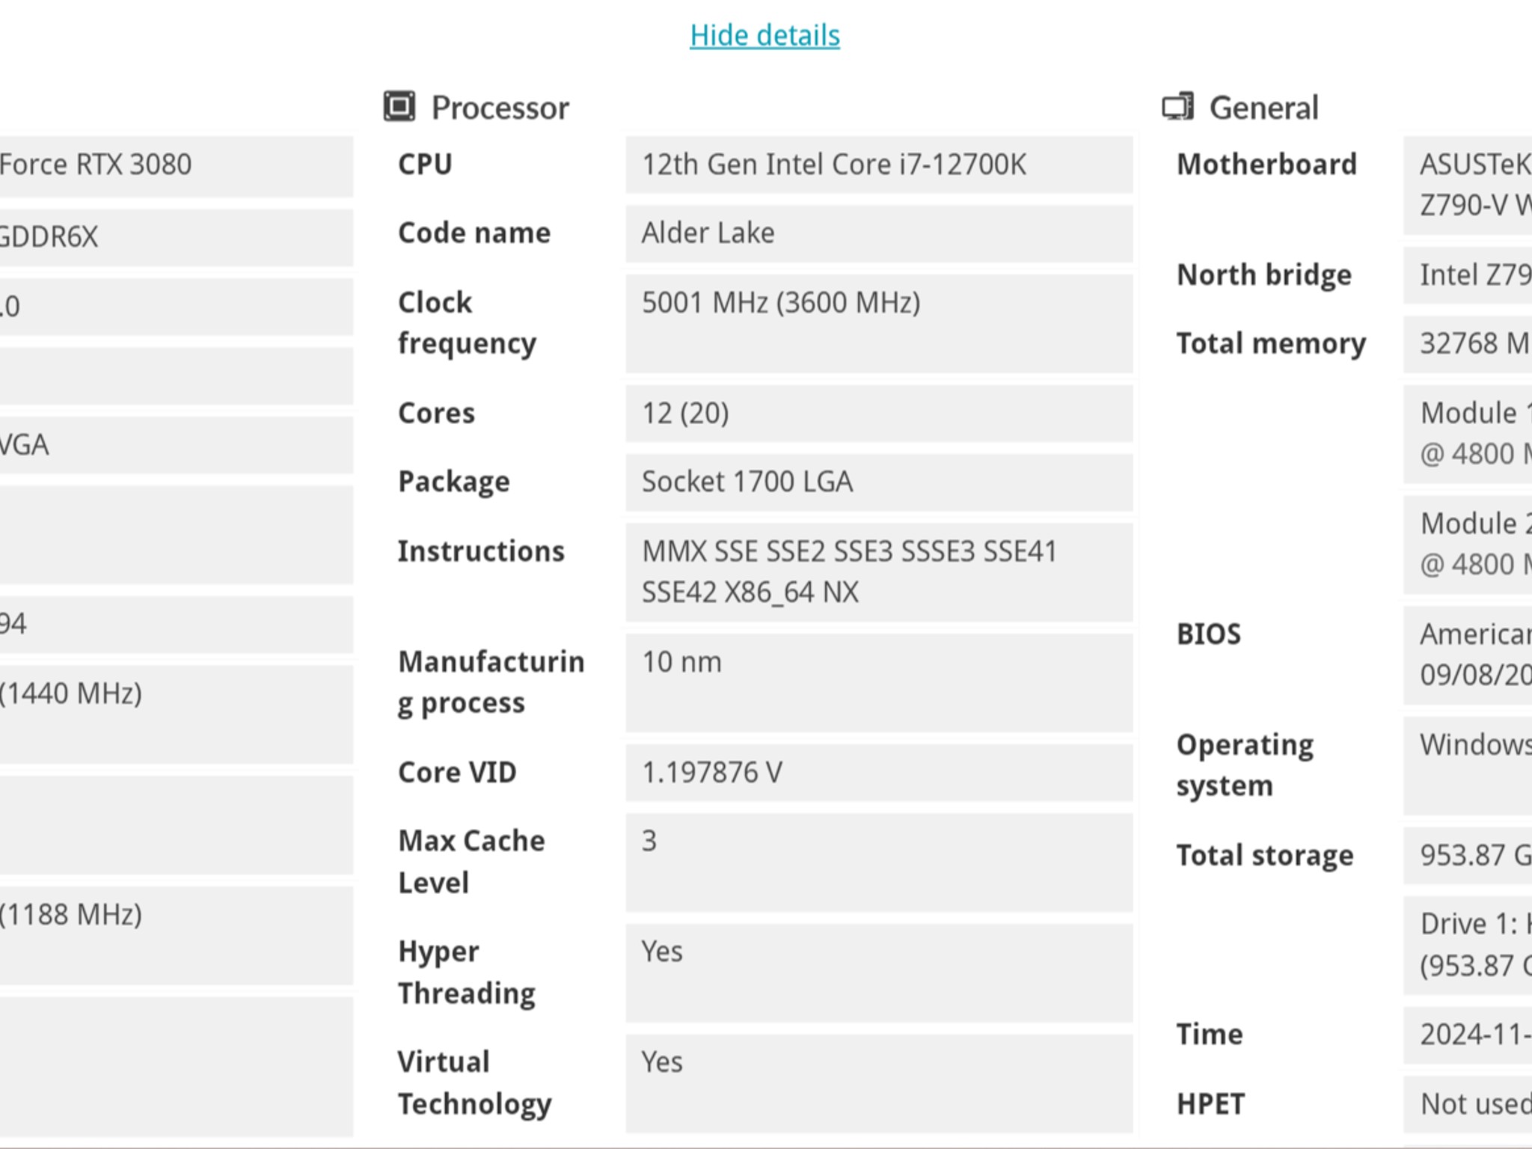Click the Code name row label
Image resolution: width=1532 pixels, height=1149 pixels.
[x=474, y=233]
